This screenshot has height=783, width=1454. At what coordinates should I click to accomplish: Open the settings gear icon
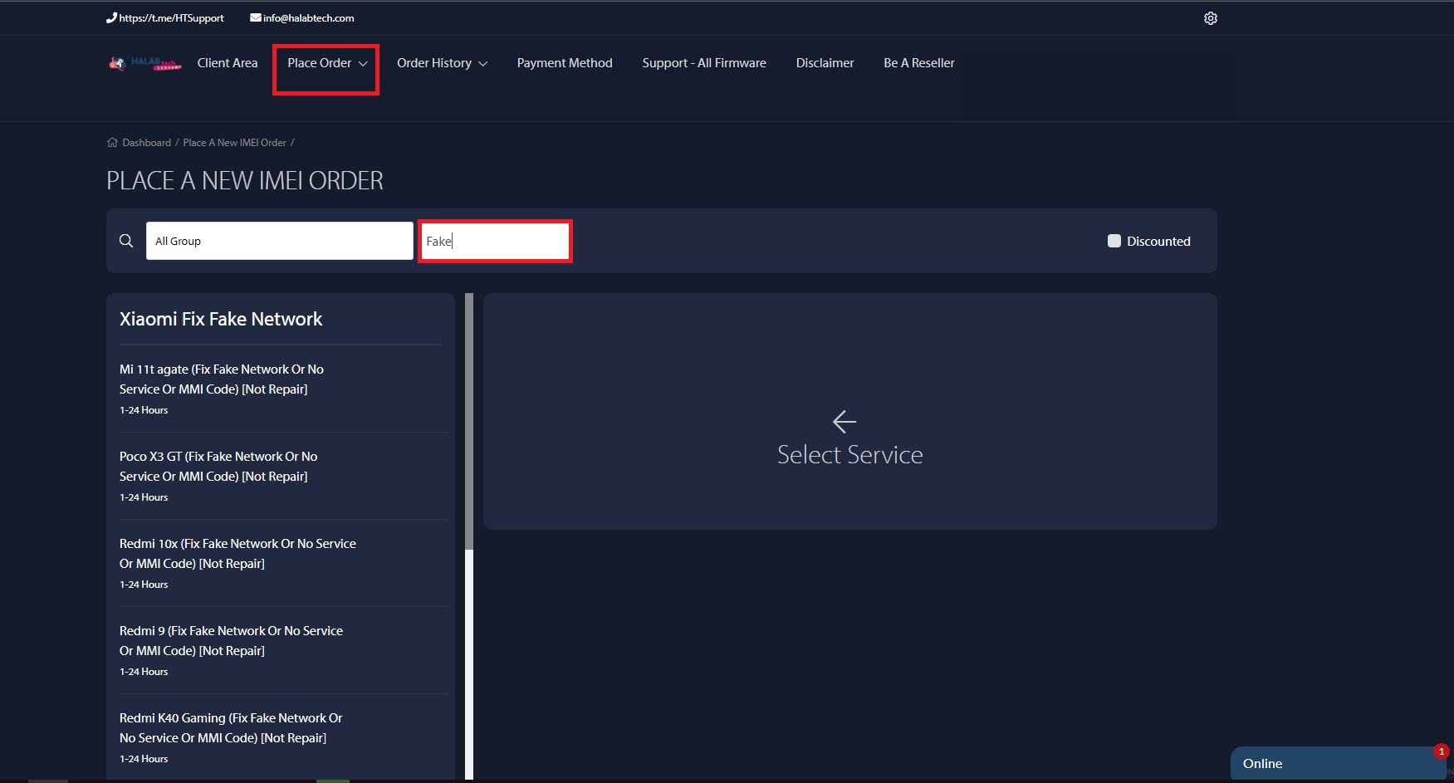pyautogui.click(x=1211, y=18)
